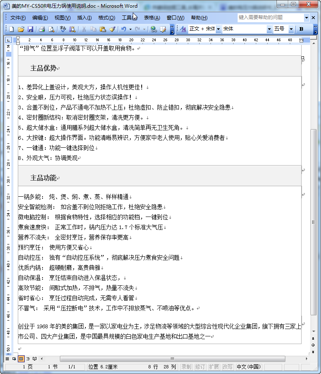The width and height of the screenshot is (321, 374).
Task: Expand the style dropdown 正文 + 宋体
Action: [219, 29]
